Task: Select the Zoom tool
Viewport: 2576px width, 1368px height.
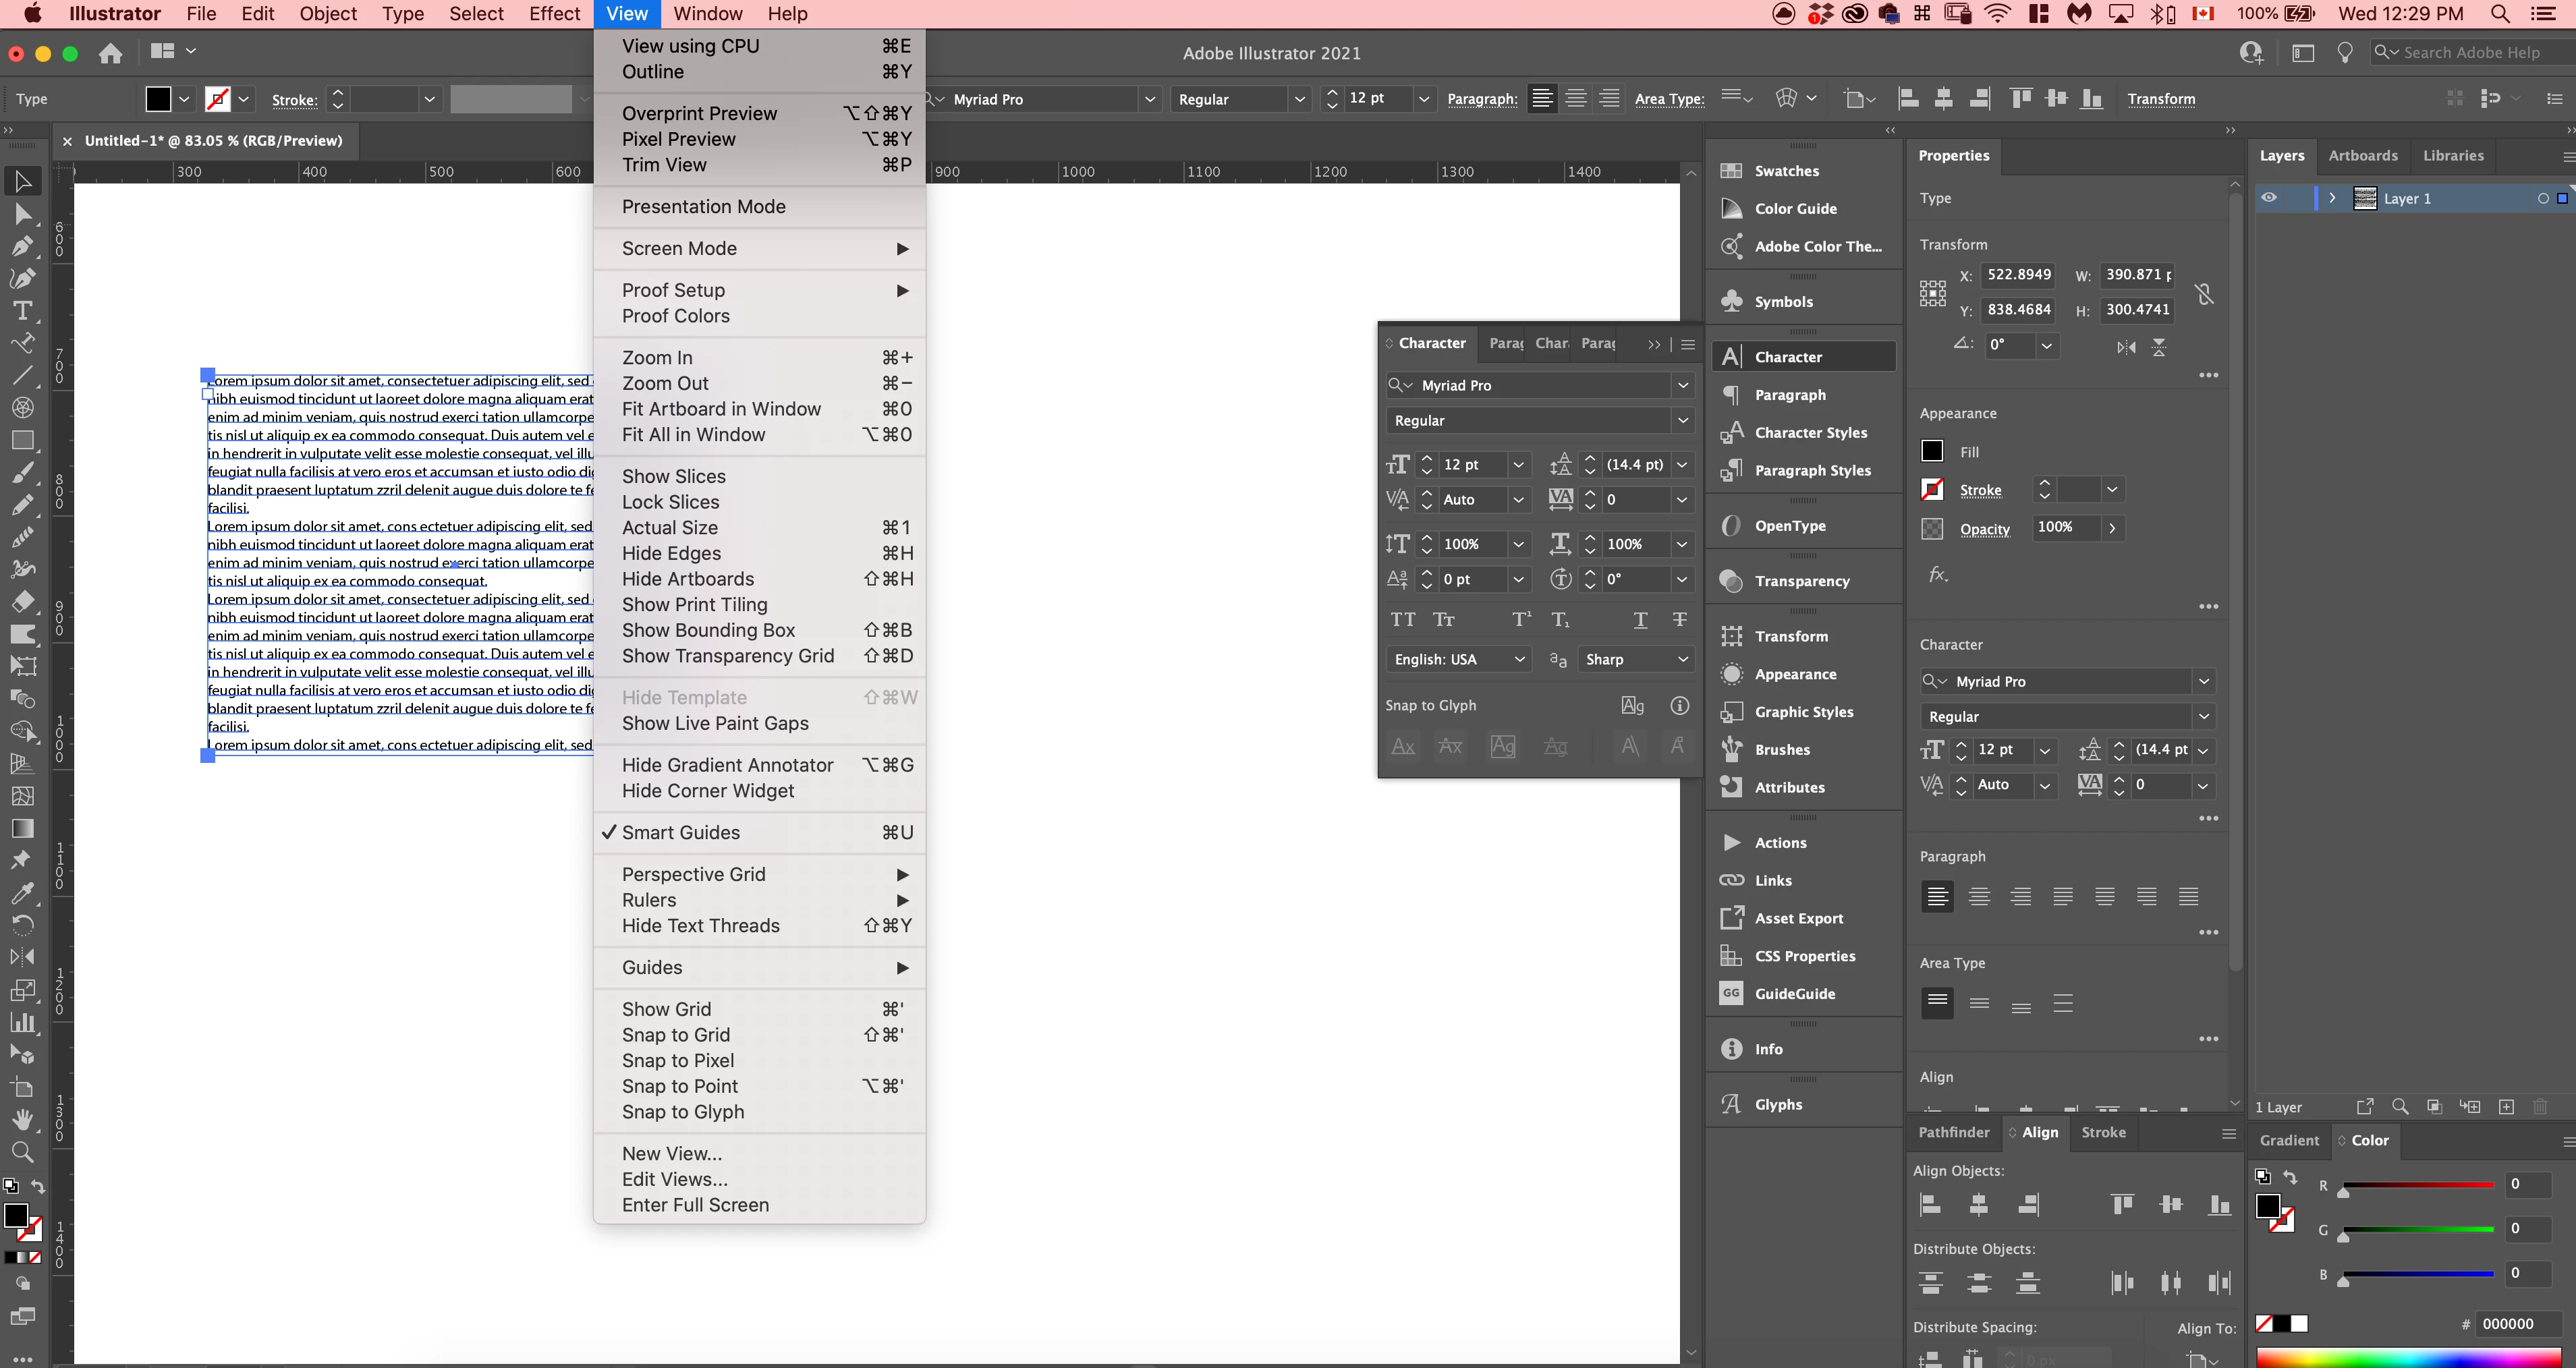Action: (x=22, y=1152)
